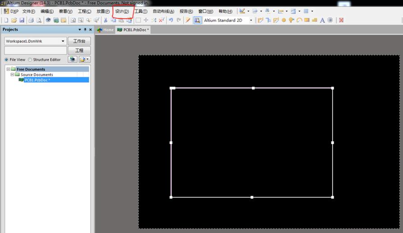This screenshot has height=233, width=403.
Task: Select the Differential Pair Routing icon
Action: click(x=276, y=20)
